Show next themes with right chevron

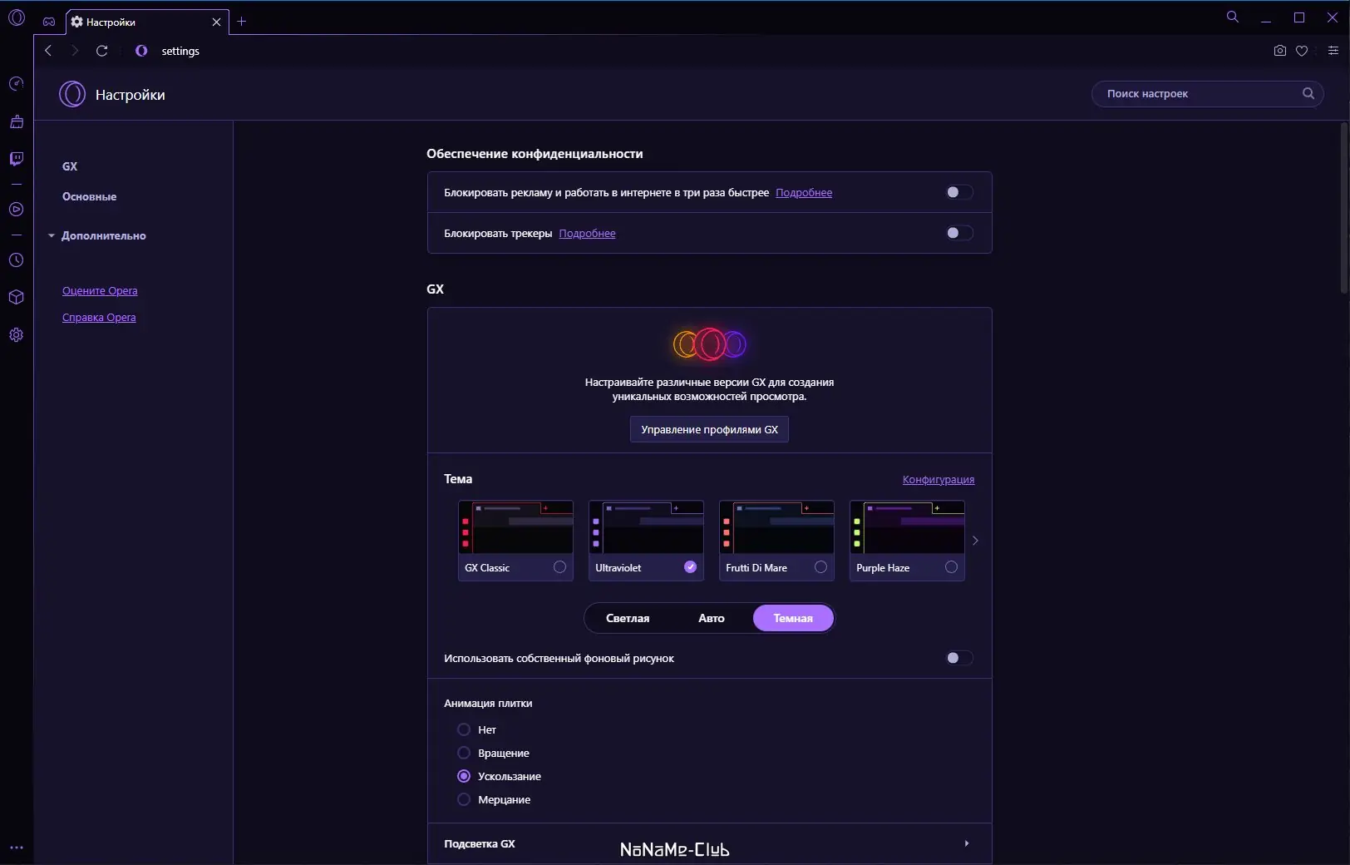pos(975,541)
